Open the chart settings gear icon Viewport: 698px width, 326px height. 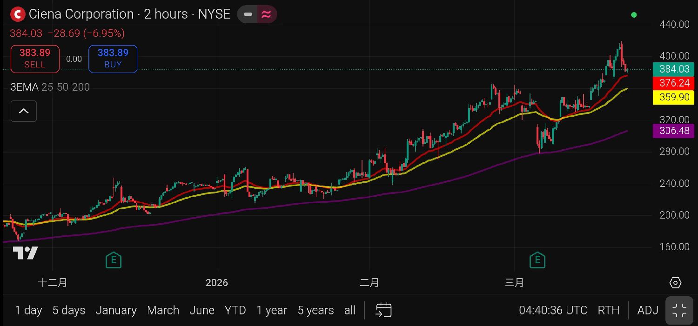[x=675, y=283]
